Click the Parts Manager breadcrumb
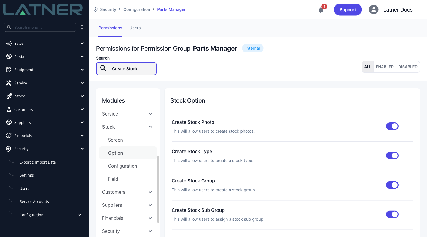 [171, 9]
